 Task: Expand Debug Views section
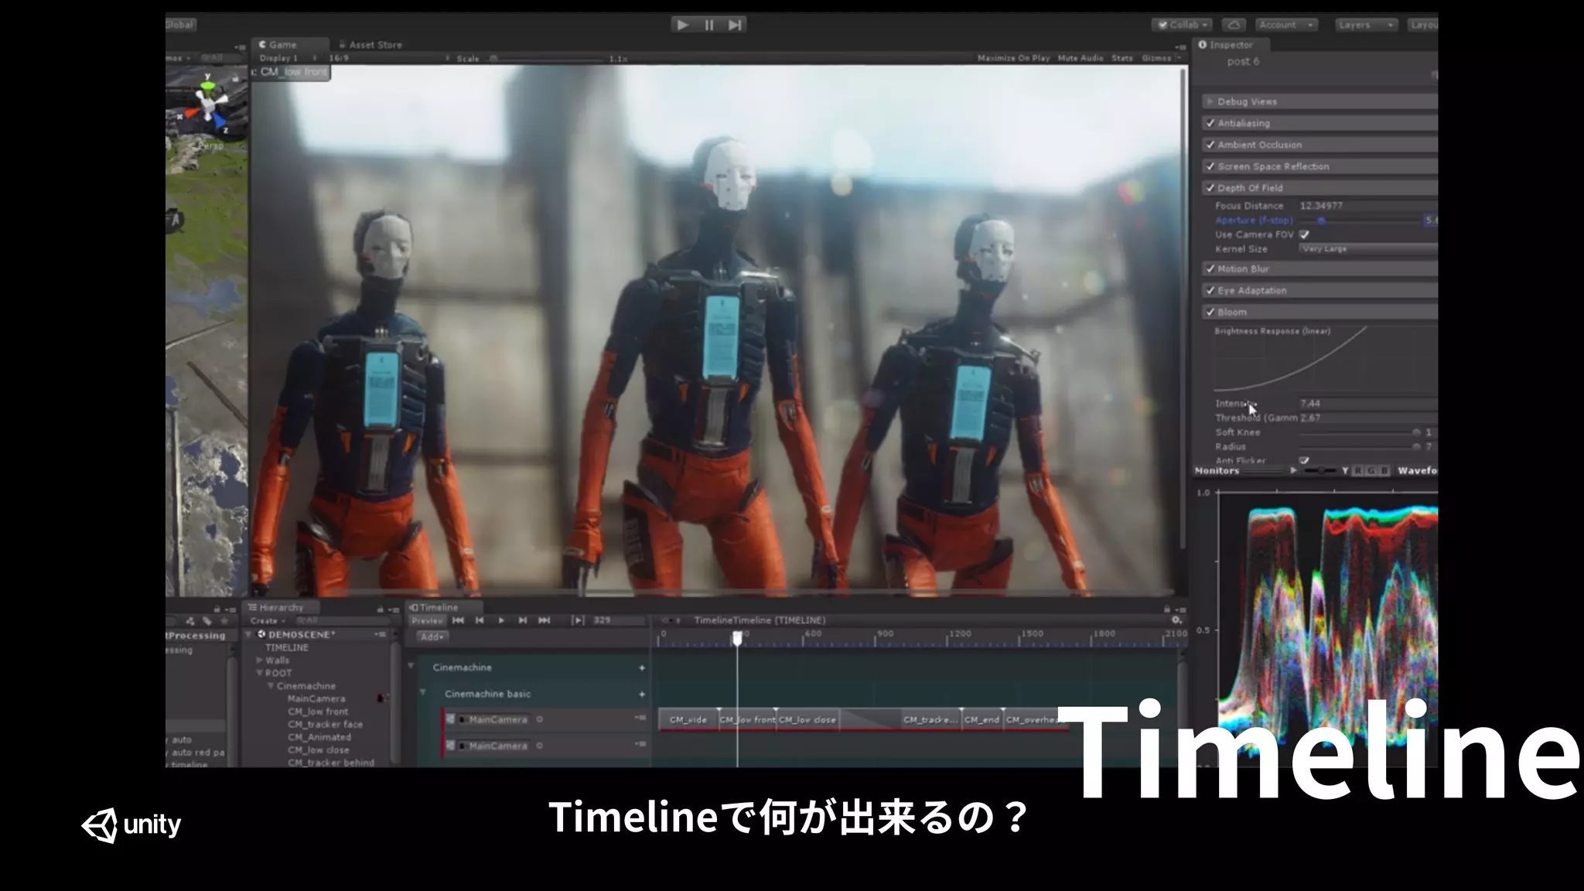pos(1210,101)
